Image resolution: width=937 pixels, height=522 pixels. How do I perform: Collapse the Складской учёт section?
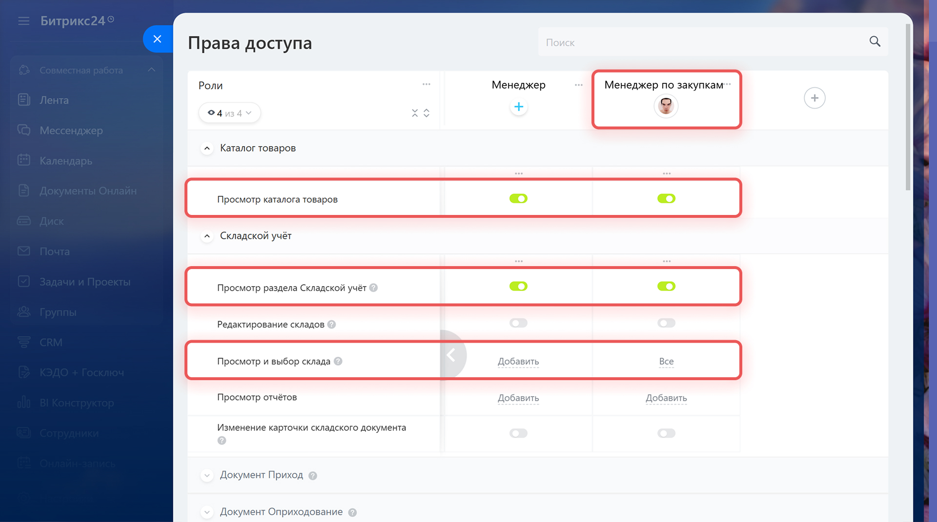tap(207, 236)
